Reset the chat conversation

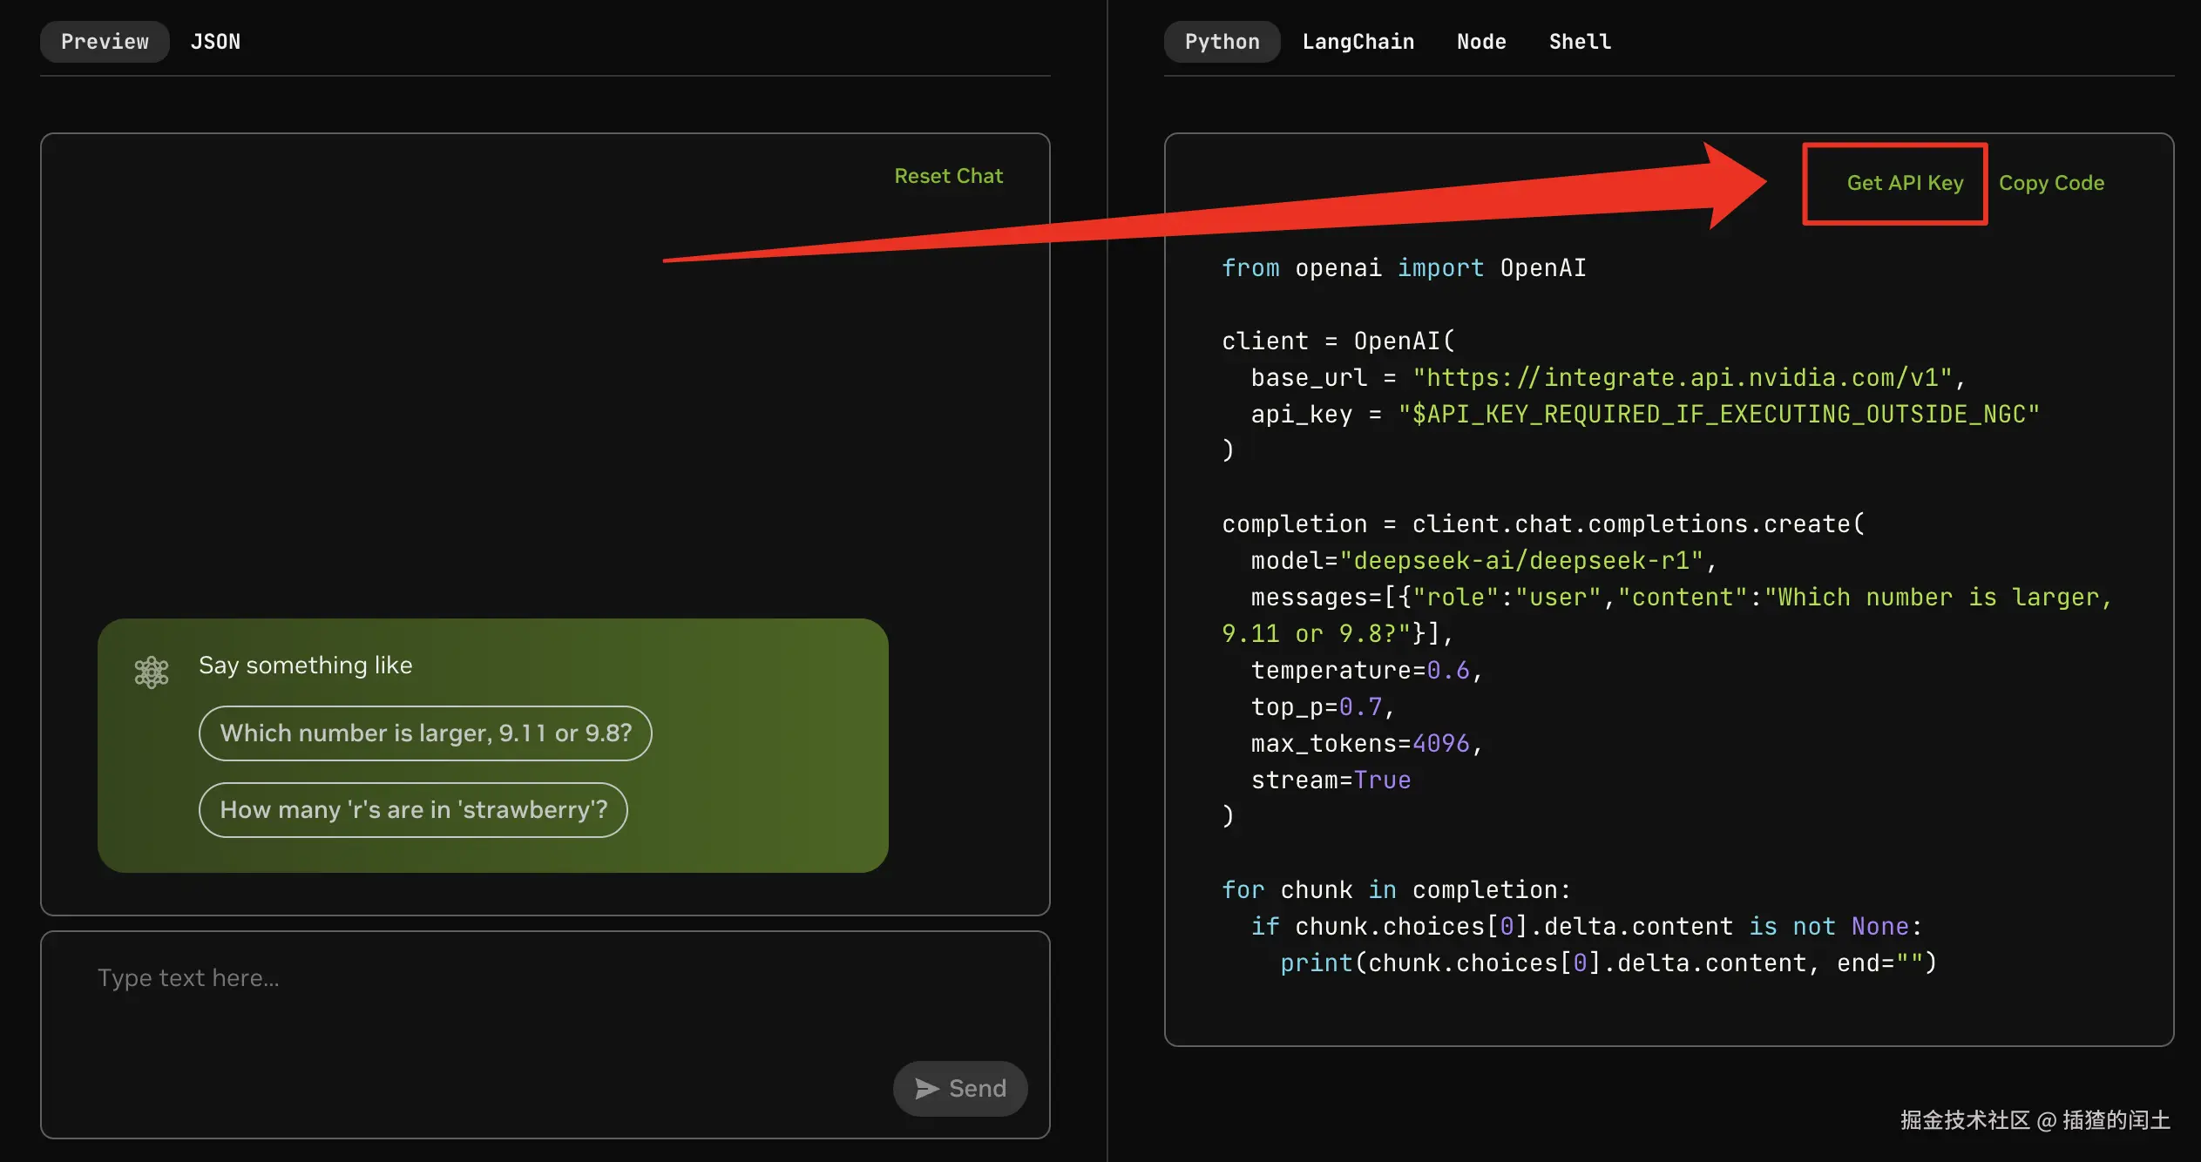coord(948,176)
